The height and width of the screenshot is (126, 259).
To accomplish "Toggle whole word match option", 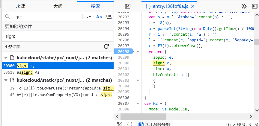I will 108,17.
